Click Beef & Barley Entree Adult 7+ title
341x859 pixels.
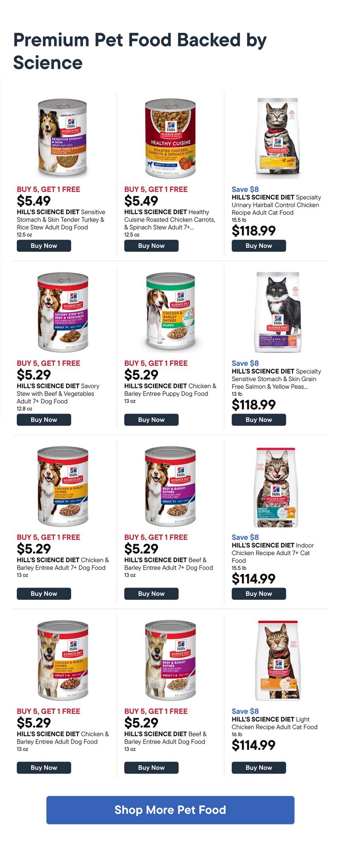(x=168, y=564)
